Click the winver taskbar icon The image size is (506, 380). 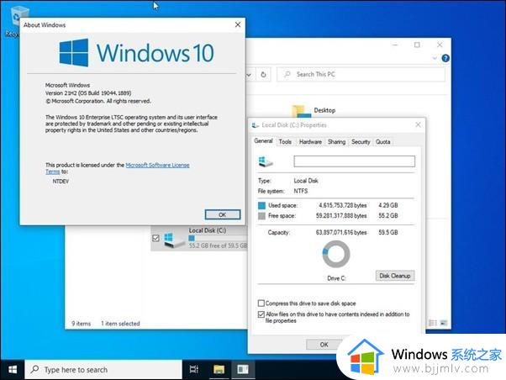pyautogui.click(x=243, y=369)
